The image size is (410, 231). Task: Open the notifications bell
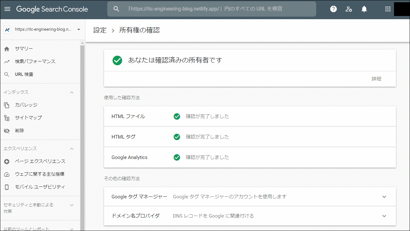click(364, 9)
